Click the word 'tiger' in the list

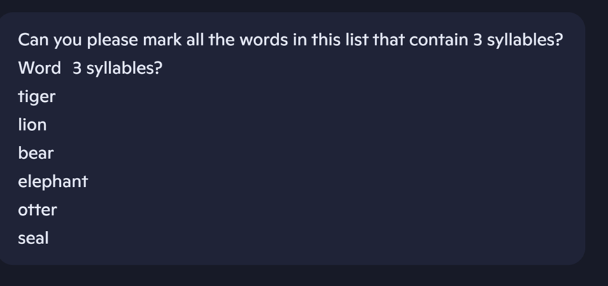[x=36, y=97]
